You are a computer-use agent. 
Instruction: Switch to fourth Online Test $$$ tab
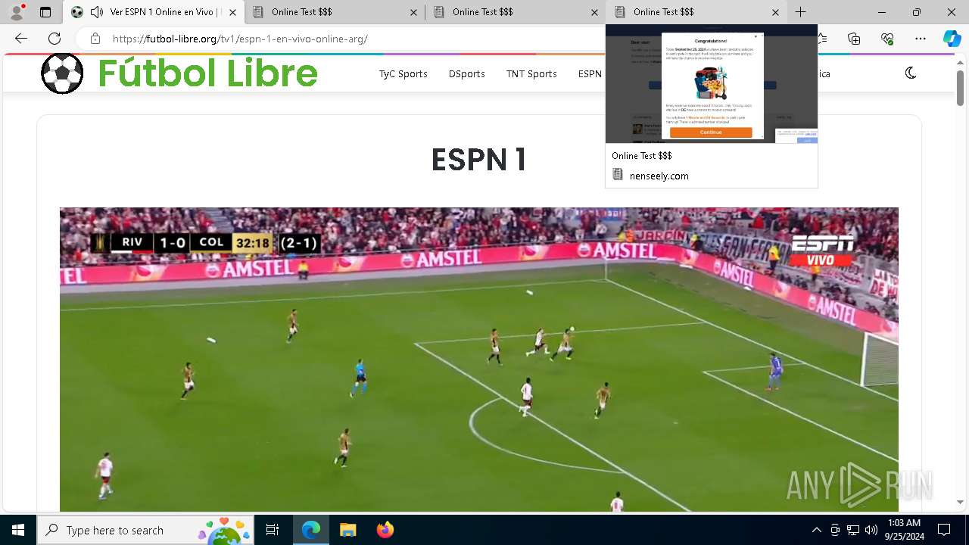click(x=696, y=12)
